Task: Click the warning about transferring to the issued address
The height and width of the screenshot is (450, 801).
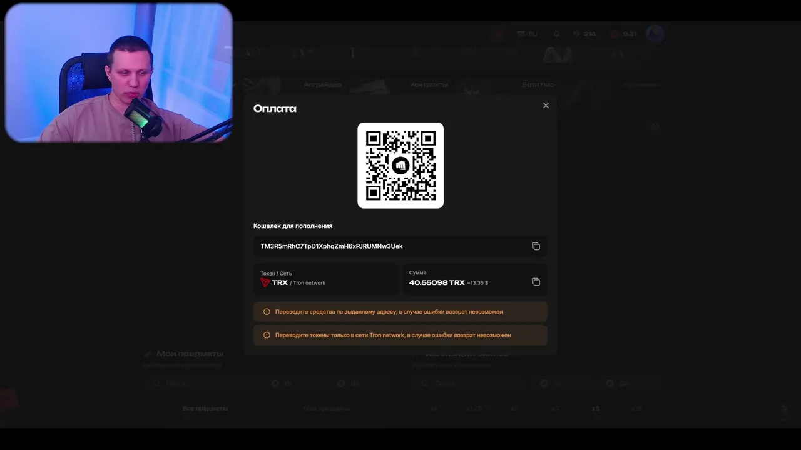Action: click(400, 312)
